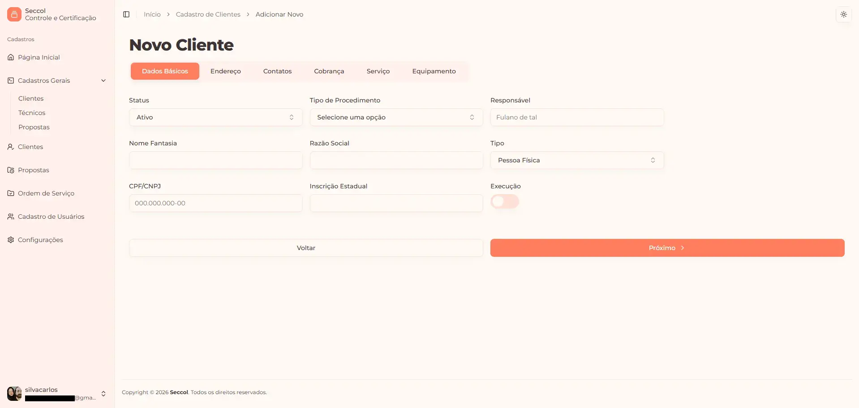The image size is (859, 408).
Task: Enable the Execução switch
Action: pyautogui.click(x=505, y=201)
